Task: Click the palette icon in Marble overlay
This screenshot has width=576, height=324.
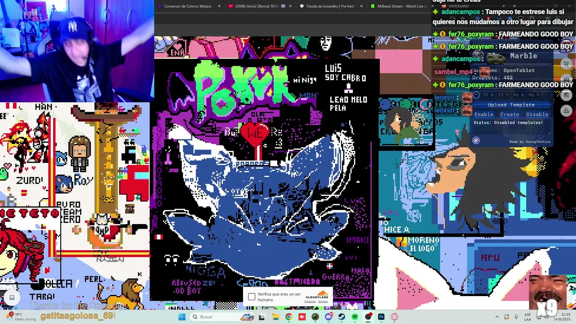Action: pyautogui.click(x=476, y=140)
